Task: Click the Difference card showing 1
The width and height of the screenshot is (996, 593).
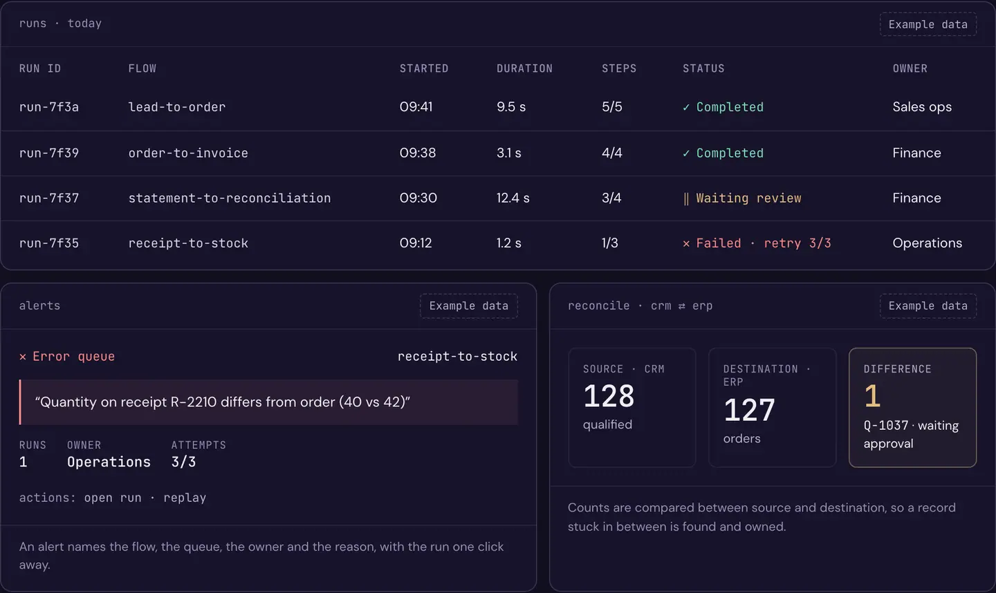Action: [913, 408]
